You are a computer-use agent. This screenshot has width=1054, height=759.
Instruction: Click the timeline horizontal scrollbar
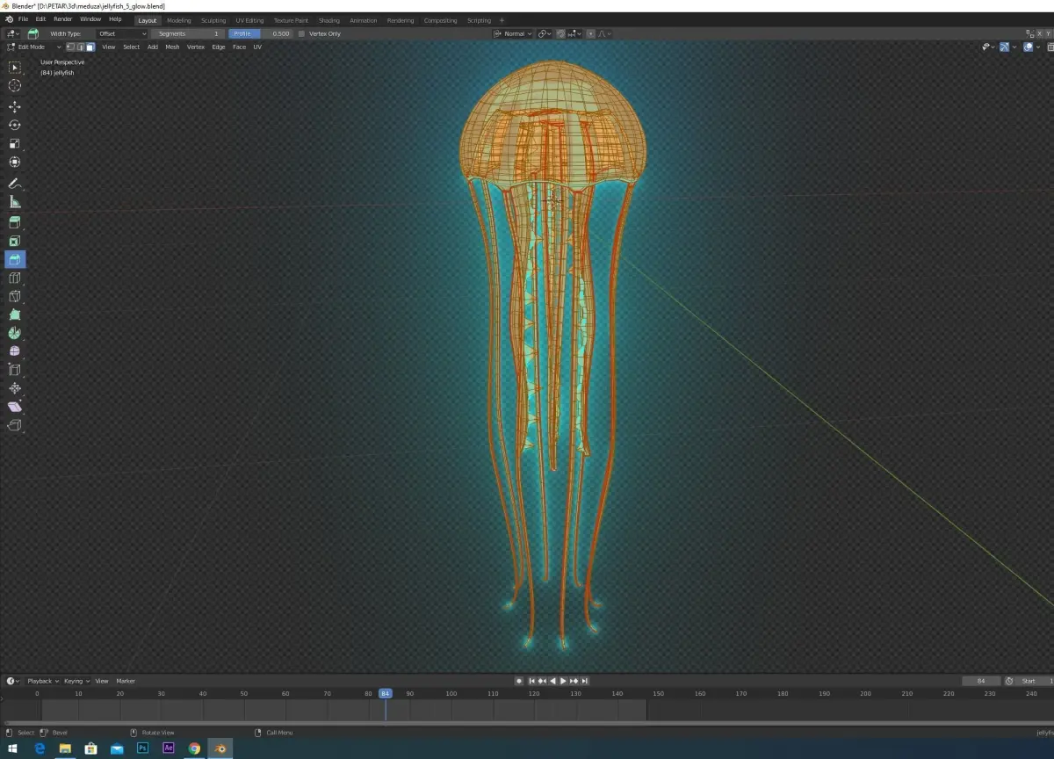527,724
